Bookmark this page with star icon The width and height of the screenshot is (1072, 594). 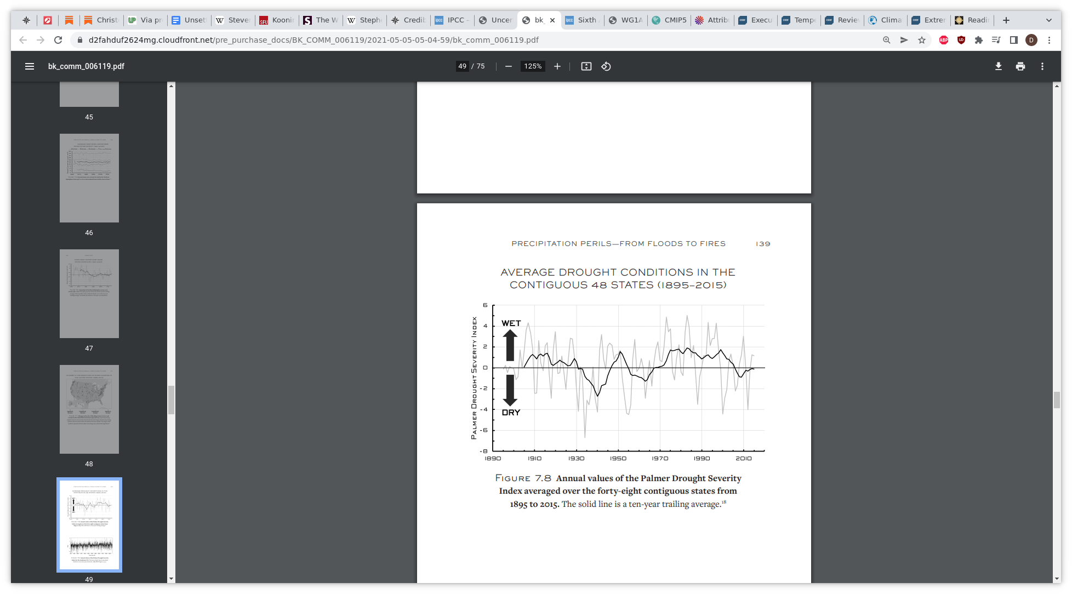(922, 40)
